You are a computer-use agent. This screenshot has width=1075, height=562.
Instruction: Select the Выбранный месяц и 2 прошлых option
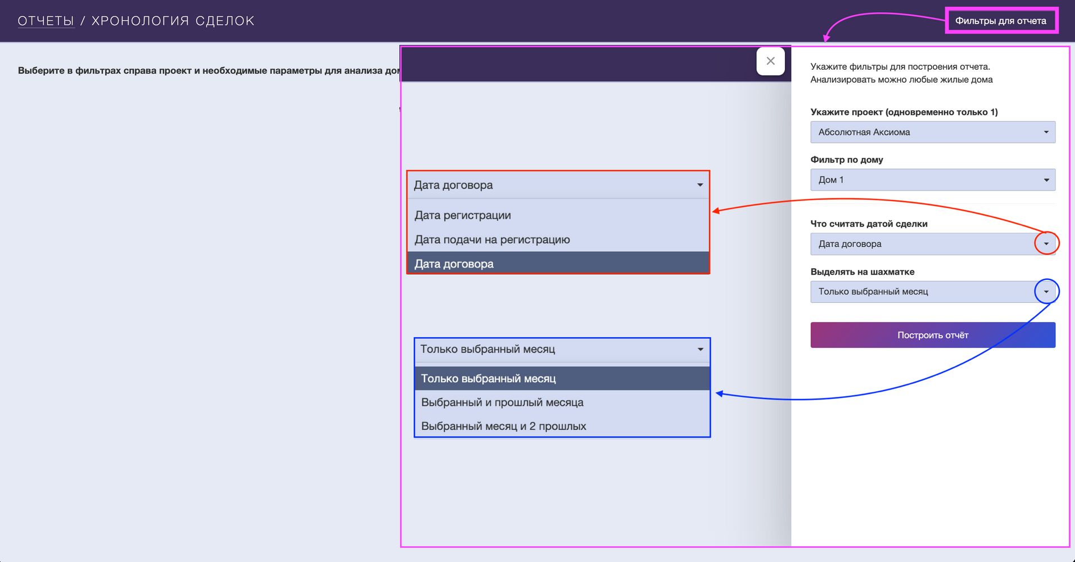click(x=562, y=426)
